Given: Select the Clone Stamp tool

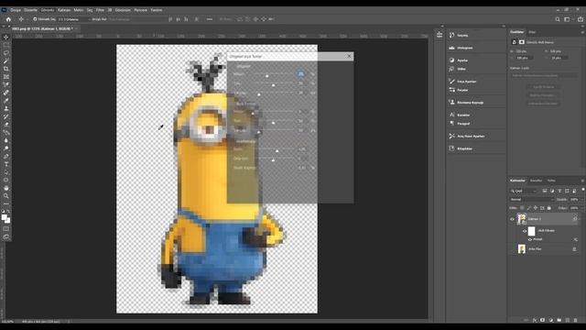Looking at the screenshot, I should pyautogui.click(x=6, y=108).
